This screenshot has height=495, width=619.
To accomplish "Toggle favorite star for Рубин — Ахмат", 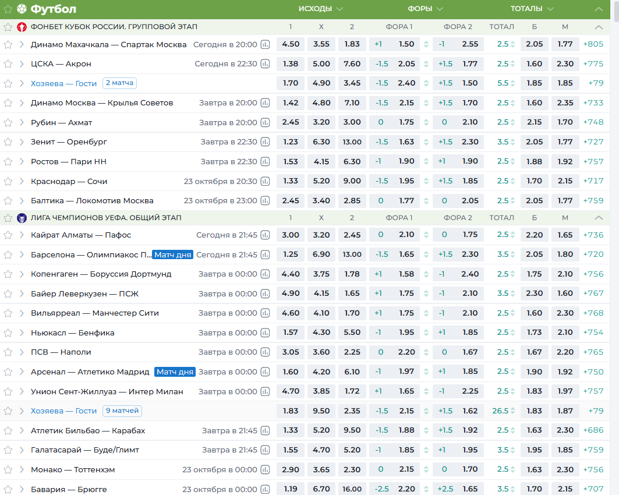I will point(8,123).
